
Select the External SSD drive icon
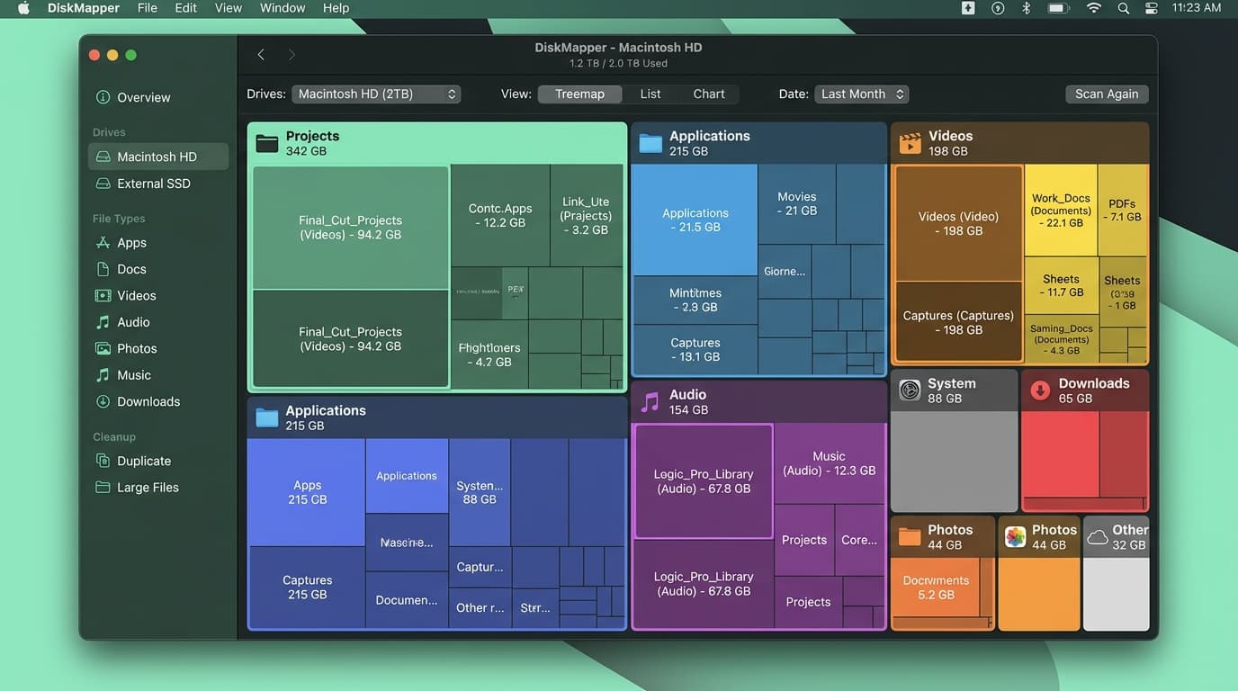coord(103,184)
